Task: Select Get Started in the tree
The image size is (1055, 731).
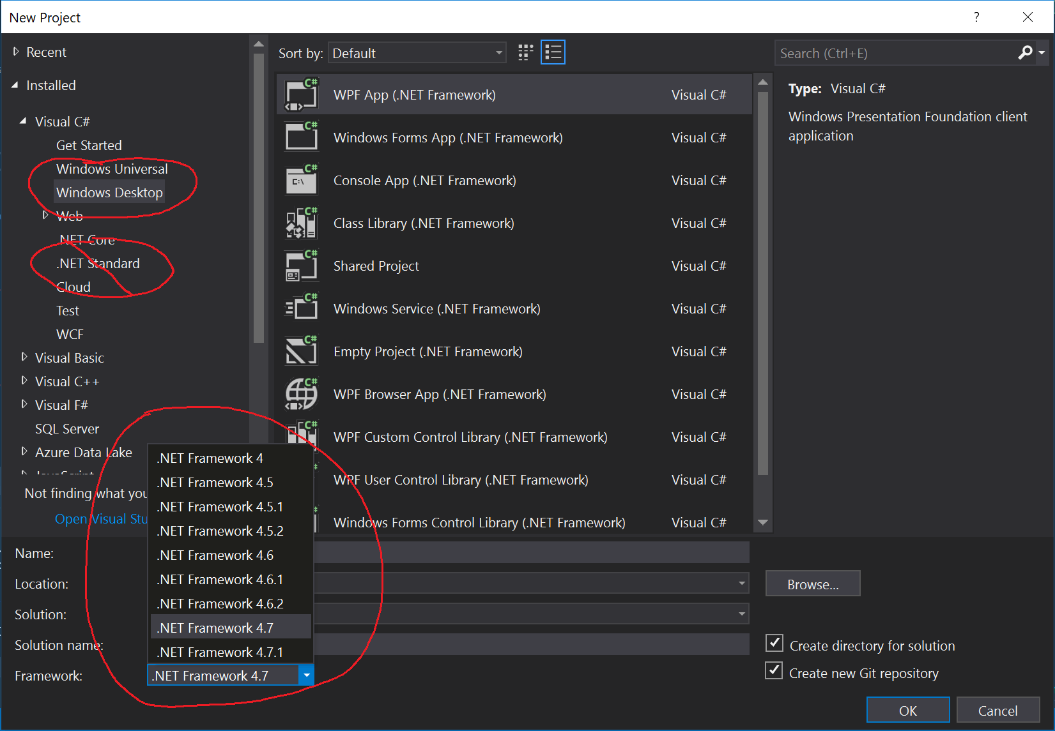Action: [x=89, y=145]
